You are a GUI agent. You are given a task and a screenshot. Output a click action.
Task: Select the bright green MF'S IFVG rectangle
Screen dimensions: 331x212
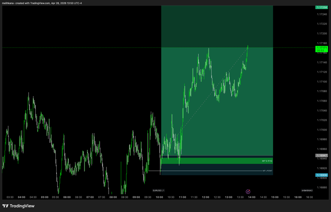coord(217,161)
